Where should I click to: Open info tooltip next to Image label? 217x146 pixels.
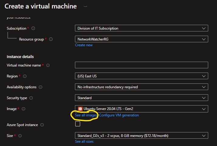coord(24,109)
